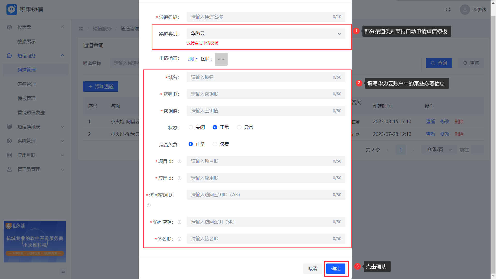The width and height of the screenshot is (496, 279).
Task: Click the sidebar collapse icon at bottom
Action: (63, 271)
